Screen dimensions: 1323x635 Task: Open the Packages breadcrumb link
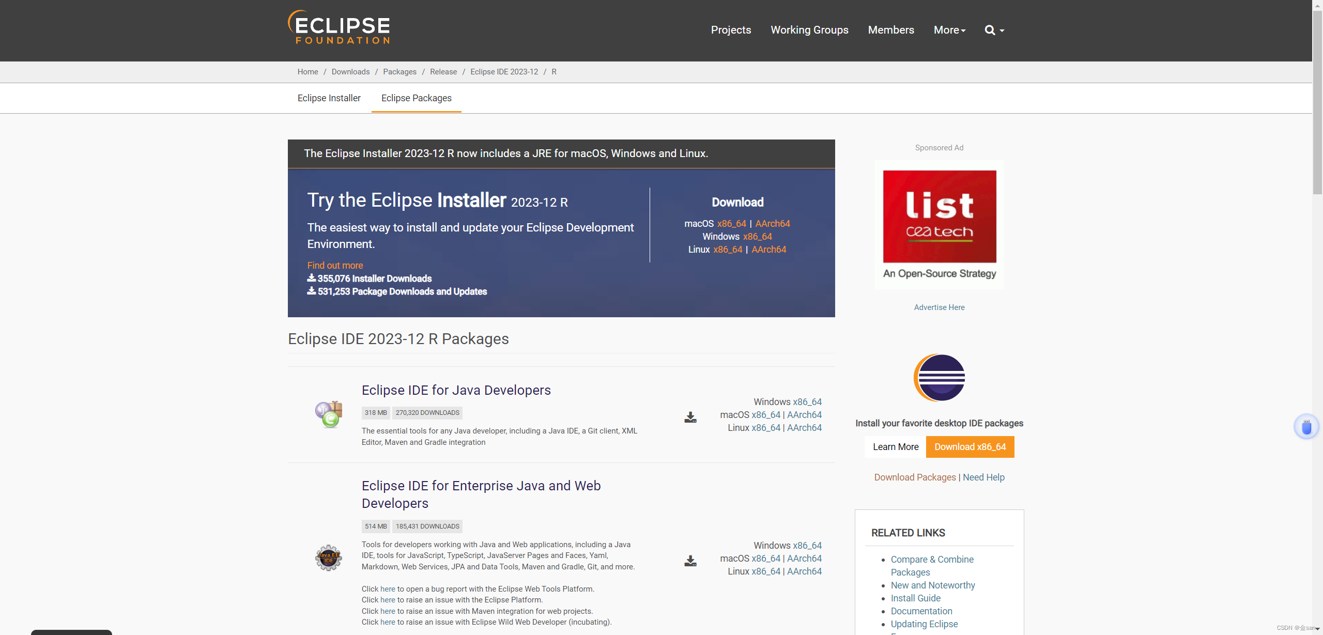click(x=399, y=72)
